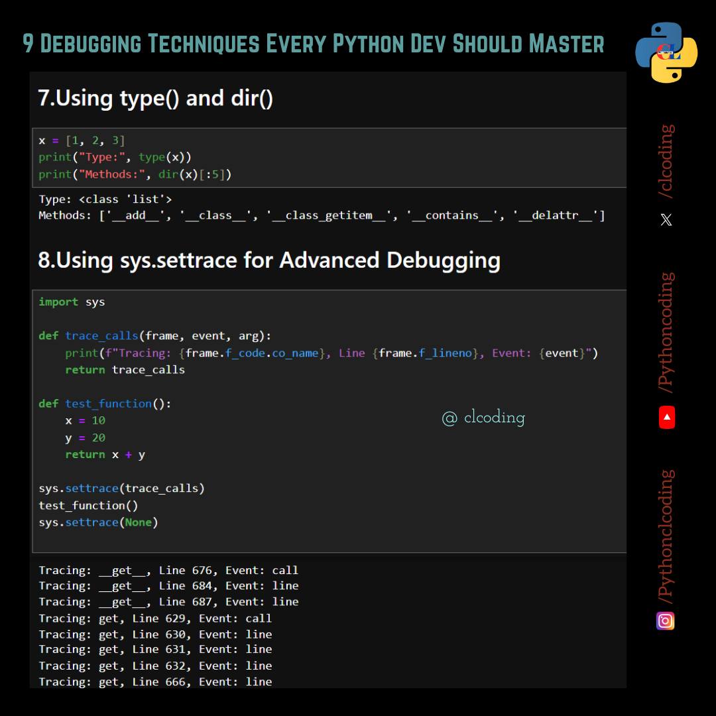Open the /Pythoncoding handle text
This screenshot has height=716, width=716.
[666, 332]
